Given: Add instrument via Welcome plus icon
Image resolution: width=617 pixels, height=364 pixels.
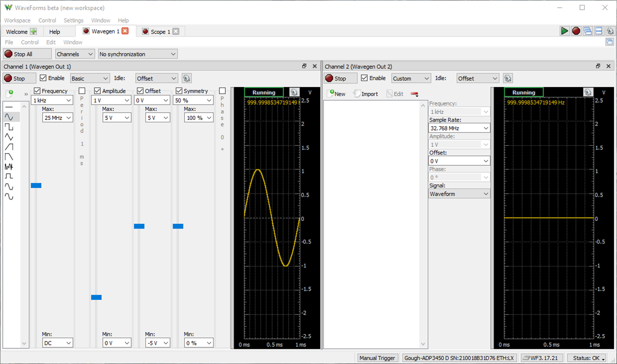Looking at the screenshot, I should [x=33, y=31].
